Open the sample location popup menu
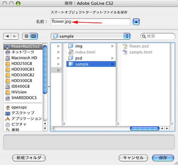This screenshot has width=178, height=165. point(90,36)
